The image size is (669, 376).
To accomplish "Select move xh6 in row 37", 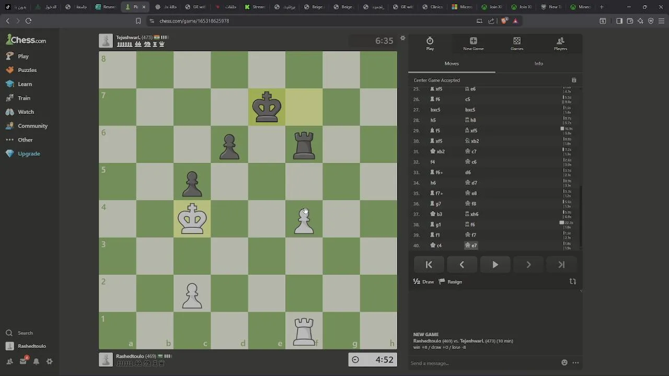I will (x=471, y=214).
